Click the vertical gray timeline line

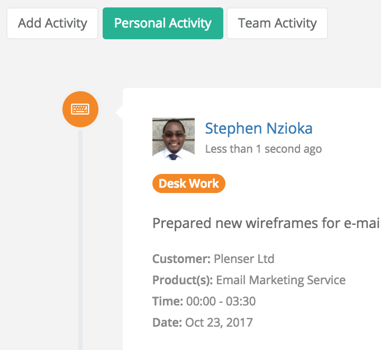point(80,239)
